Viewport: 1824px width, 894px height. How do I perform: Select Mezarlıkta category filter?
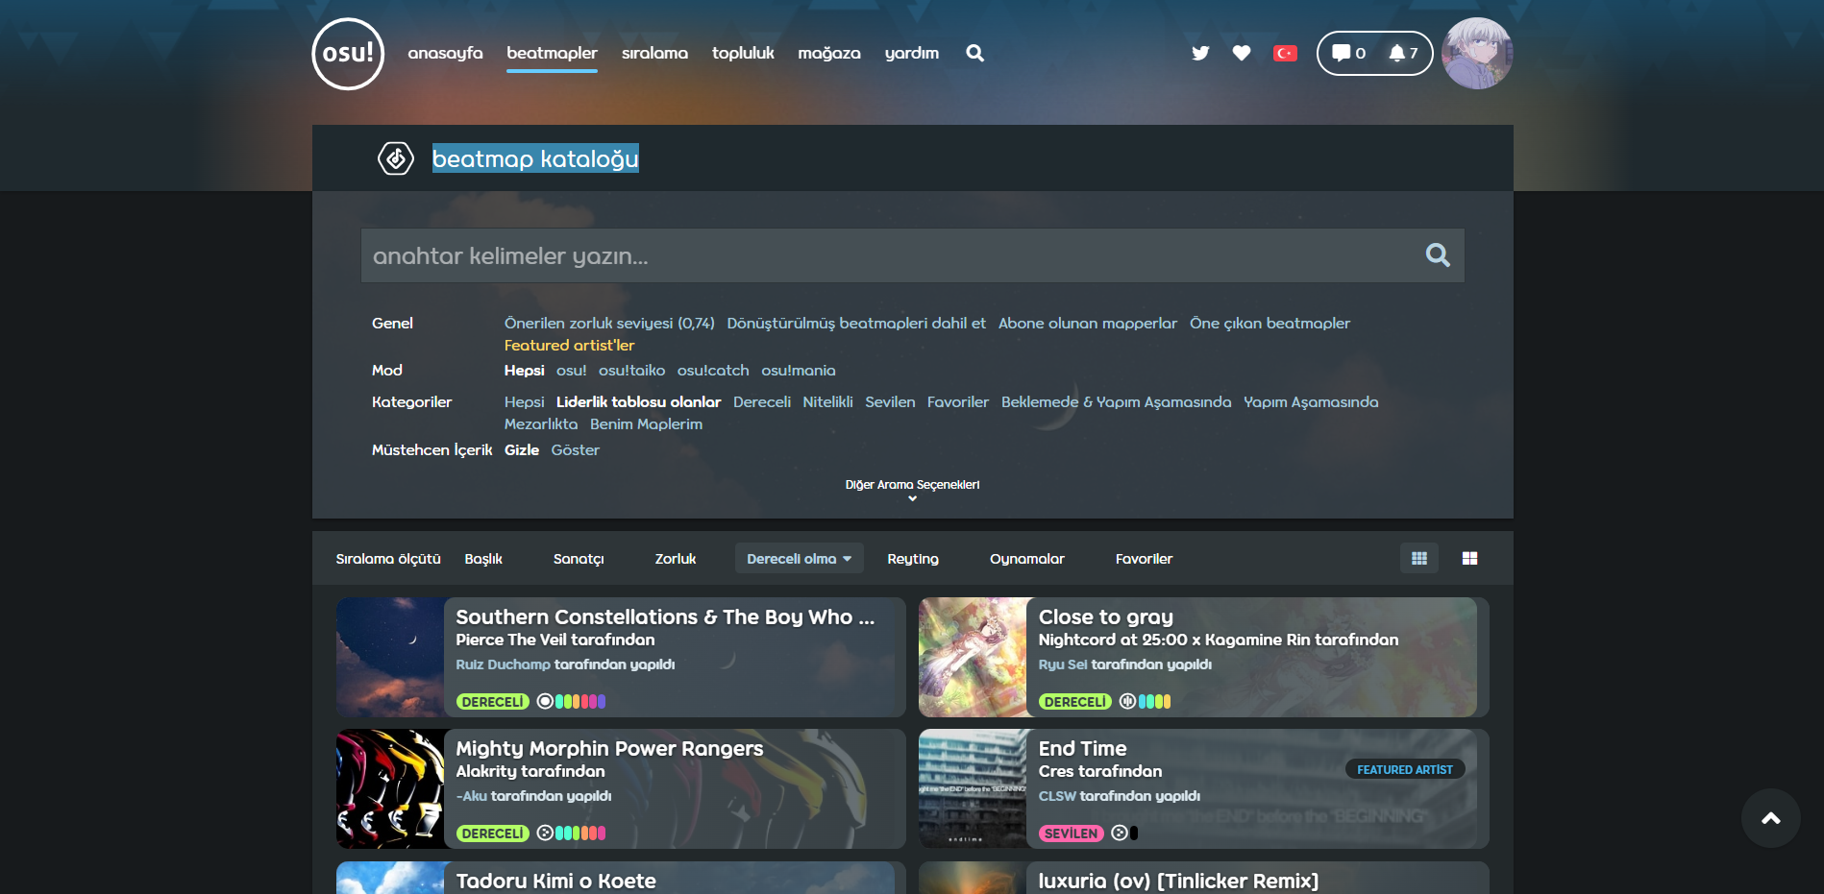[541, 424]
